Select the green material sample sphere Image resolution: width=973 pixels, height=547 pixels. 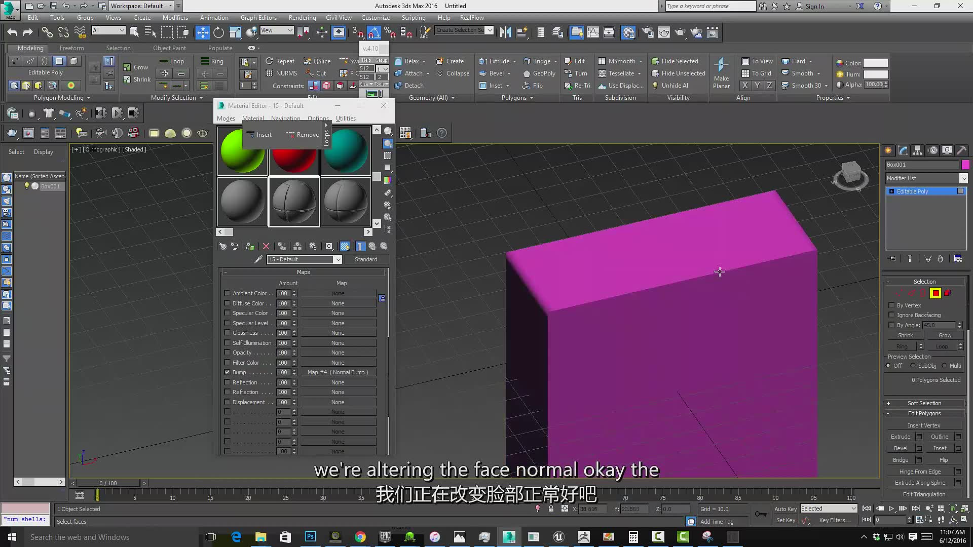point(243,150)
